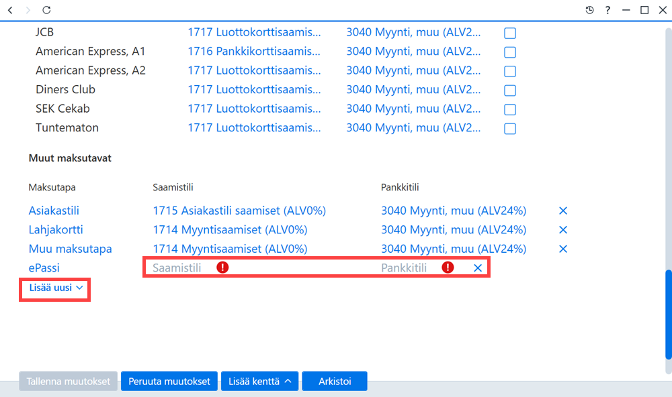Open Muu maksutapa's 3040 Myynti, muu (ALV24%)

[x=454, y=249]
